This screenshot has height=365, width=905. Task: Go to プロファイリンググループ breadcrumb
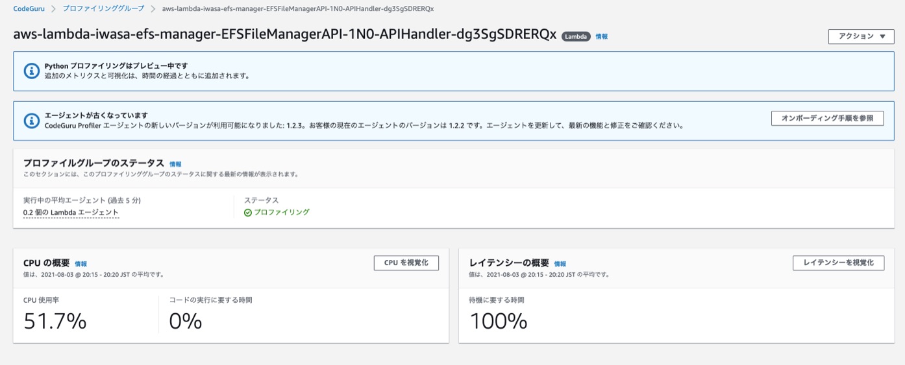click(102, 9)
